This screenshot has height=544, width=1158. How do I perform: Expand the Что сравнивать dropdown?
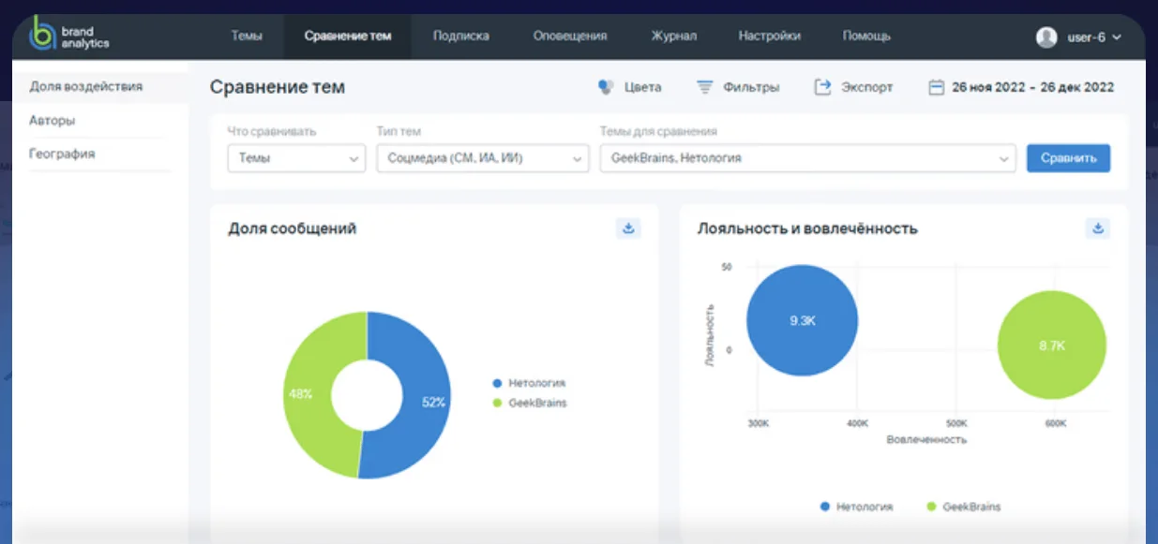pos(296,159)
